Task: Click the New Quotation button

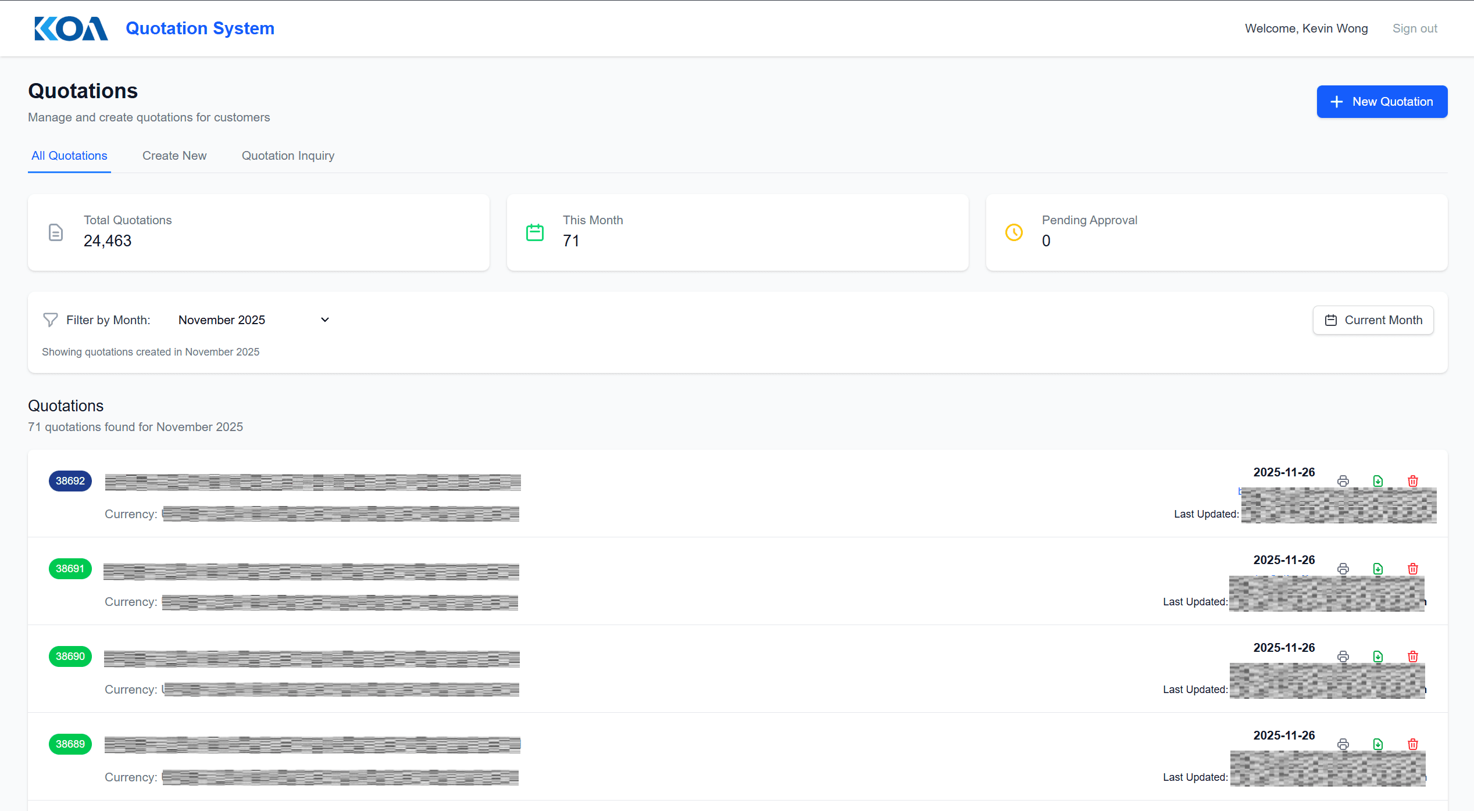Action: (1382, 102)
